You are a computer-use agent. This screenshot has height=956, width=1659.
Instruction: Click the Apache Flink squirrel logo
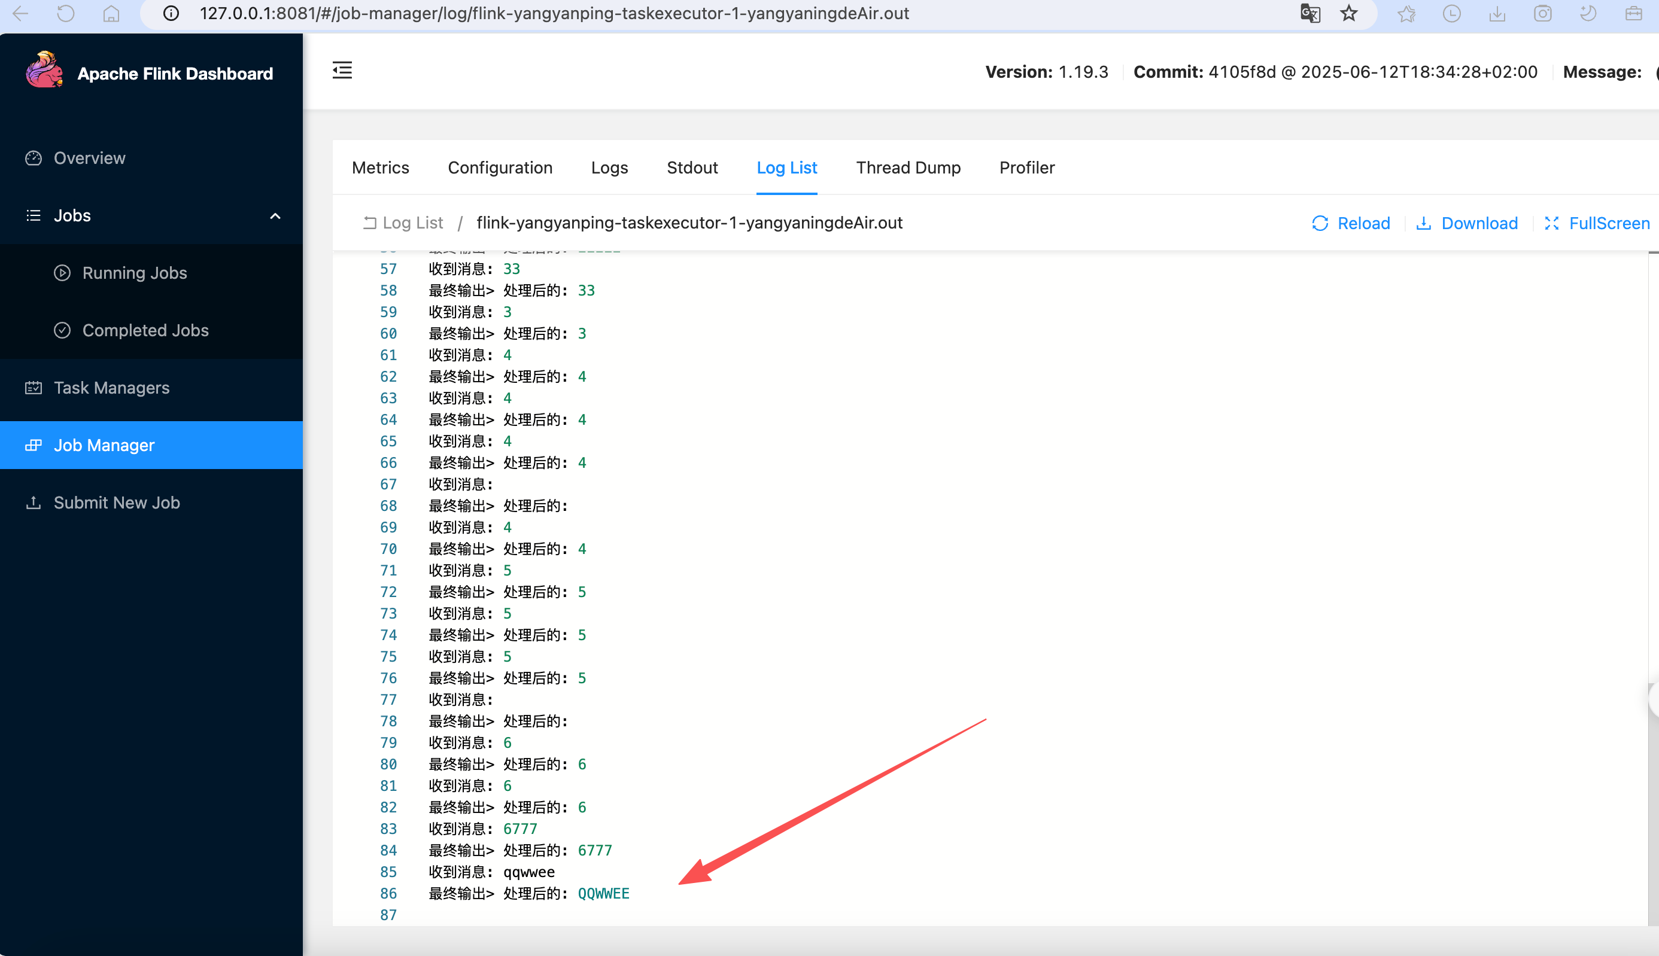[x=44, y=70]
